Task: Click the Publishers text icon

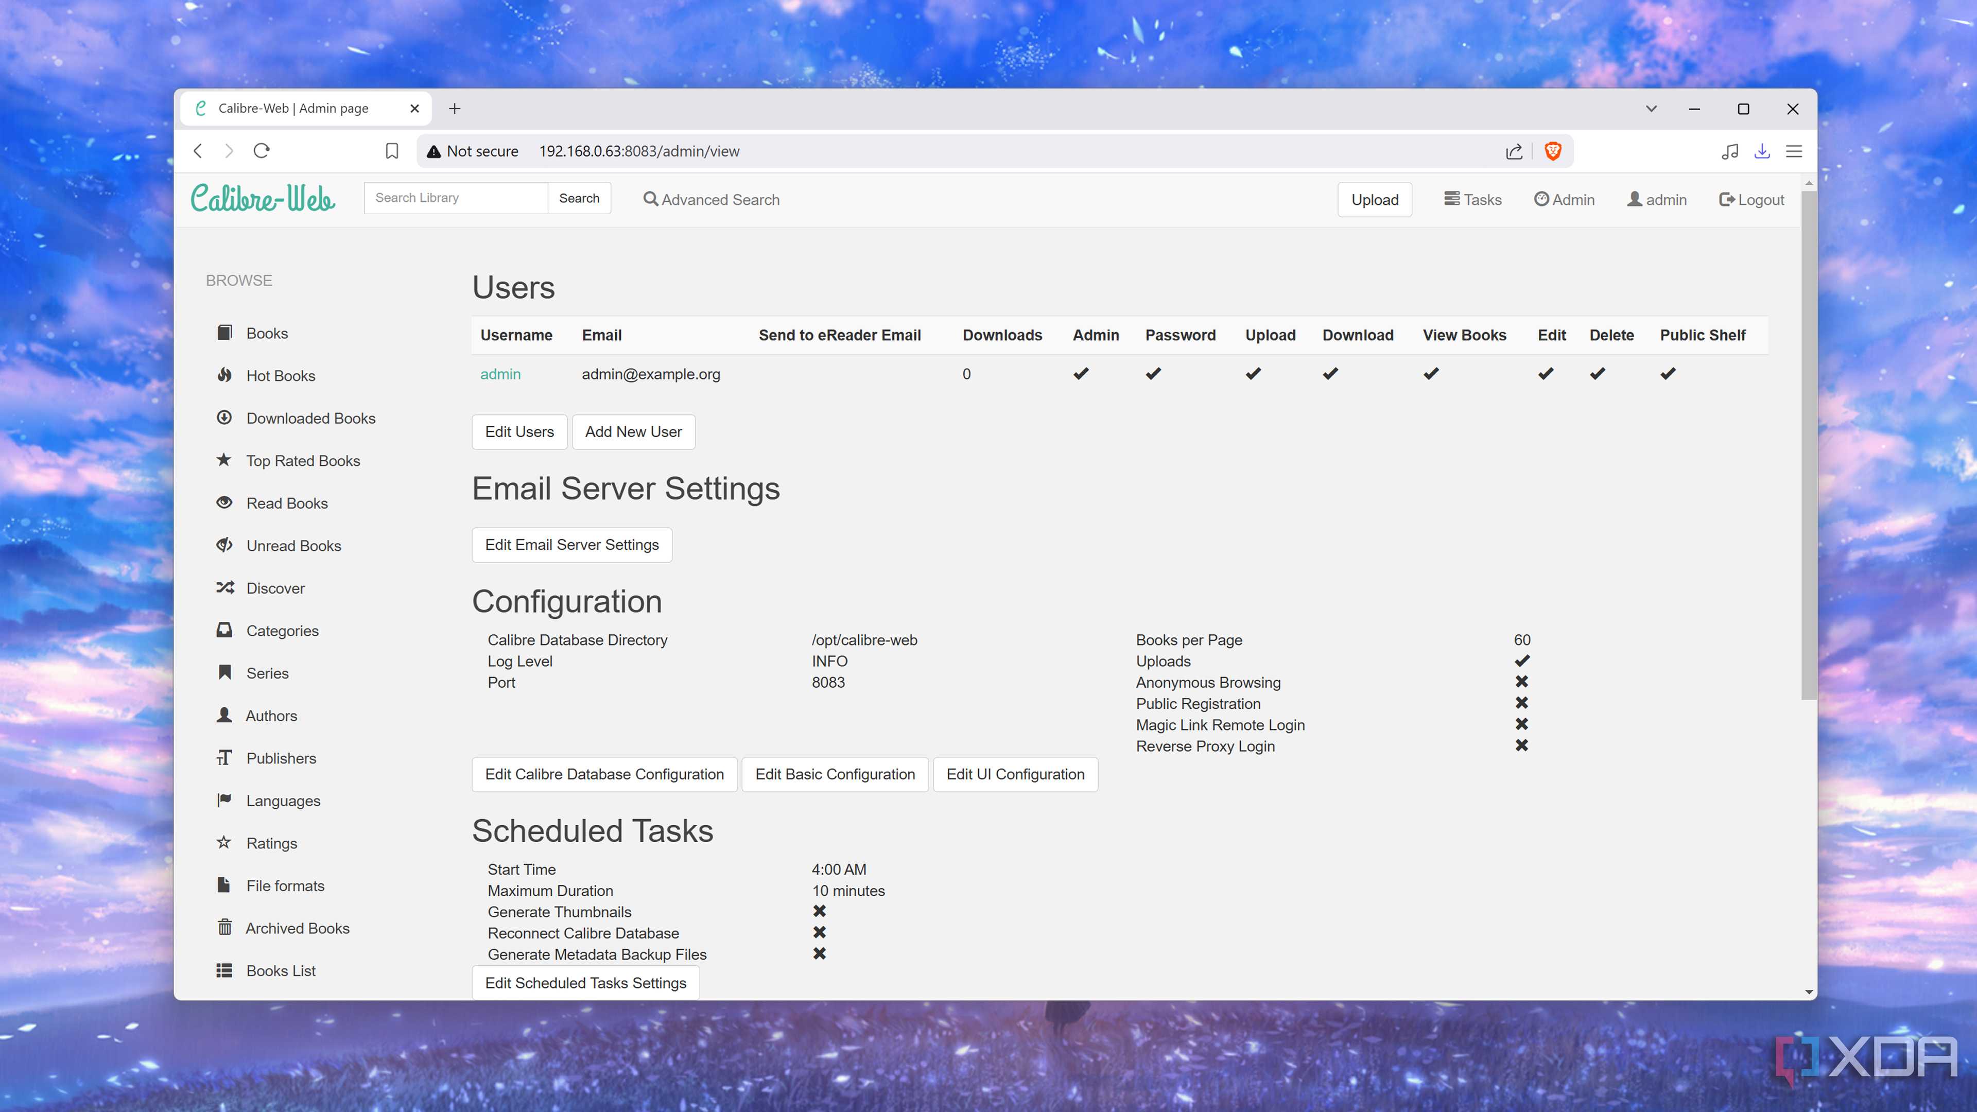Action: (x=224, y=757)
